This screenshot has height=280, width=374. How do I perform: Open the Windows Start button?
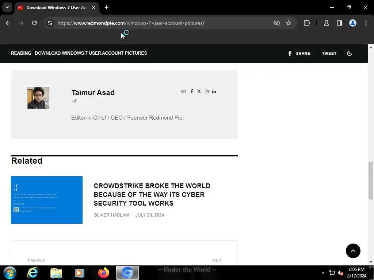pos(9,273)
